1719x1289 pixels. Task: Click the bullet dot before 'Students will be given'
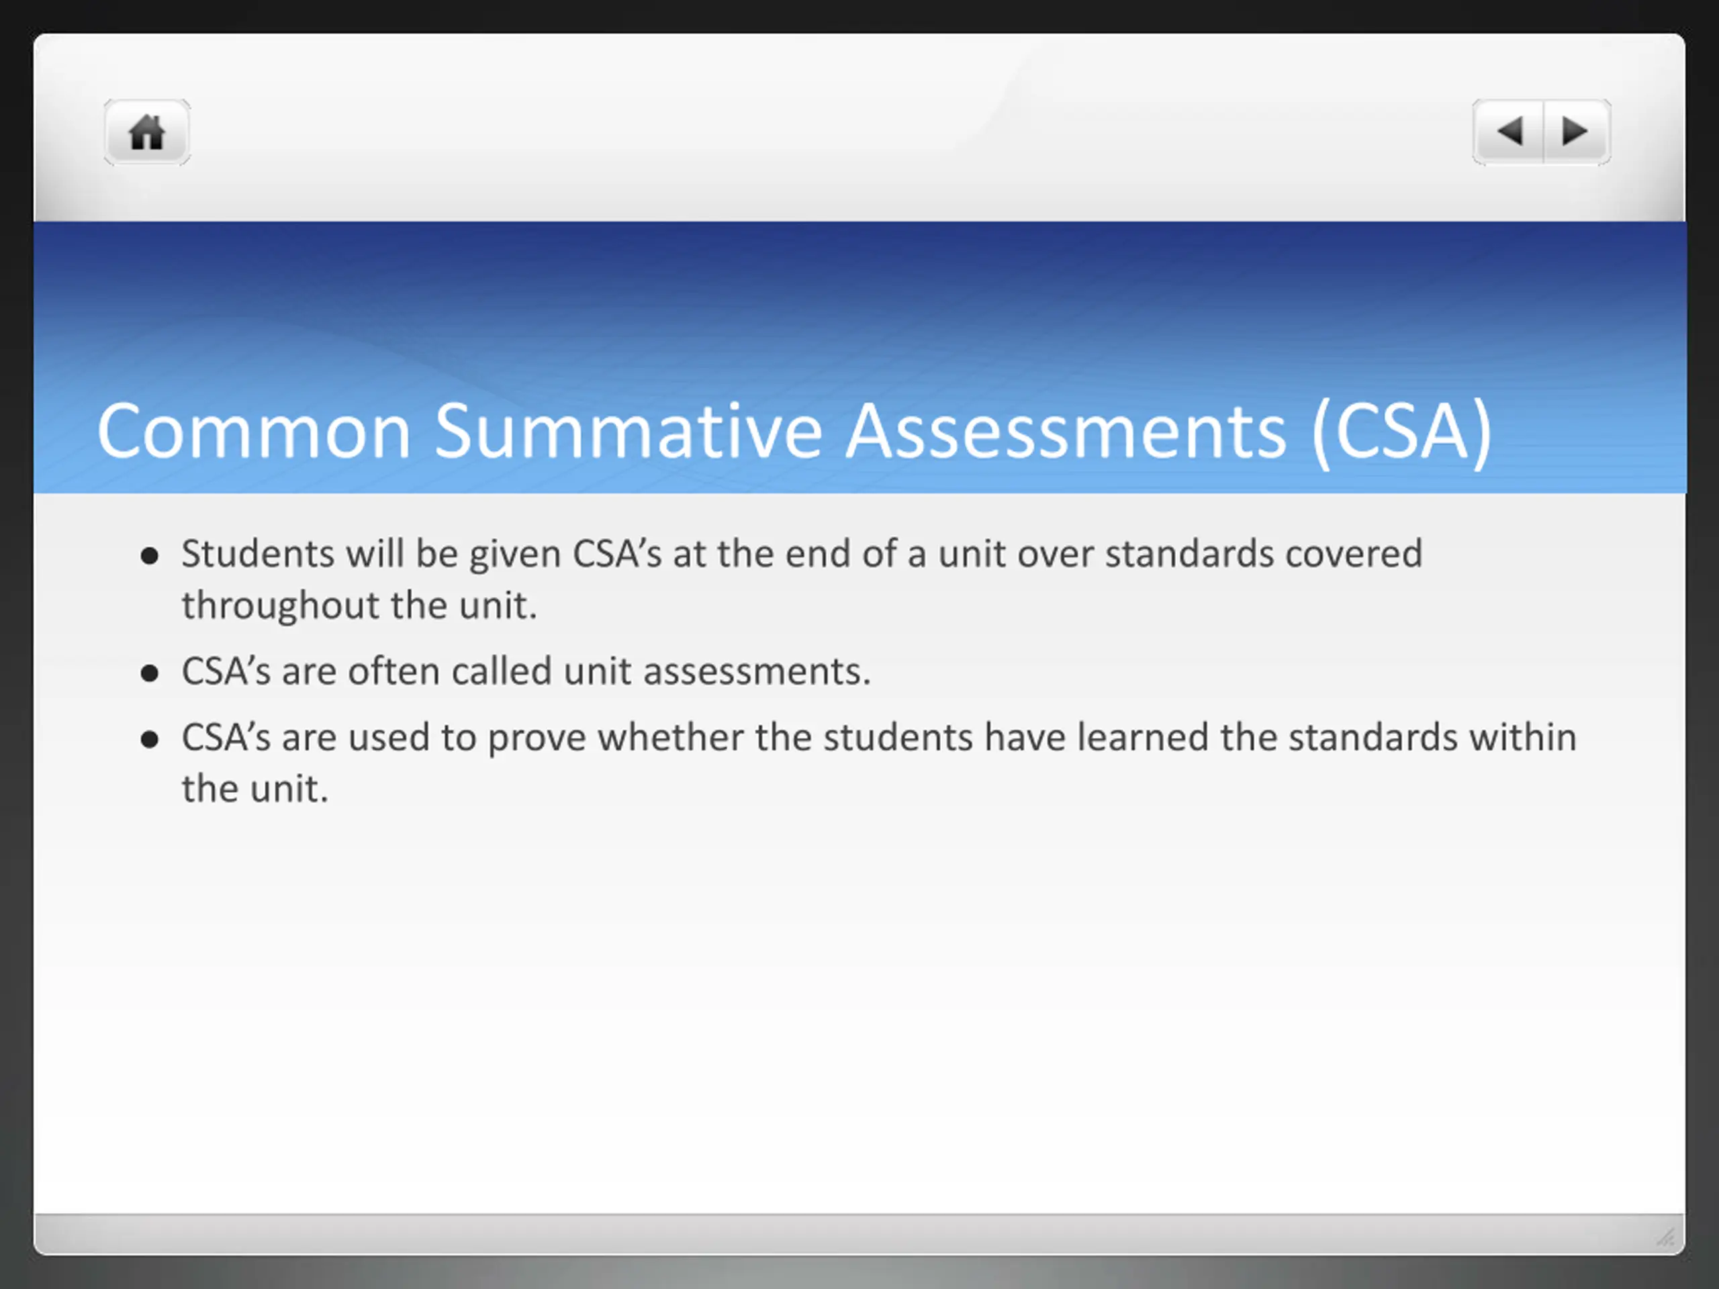pos(150,557)
